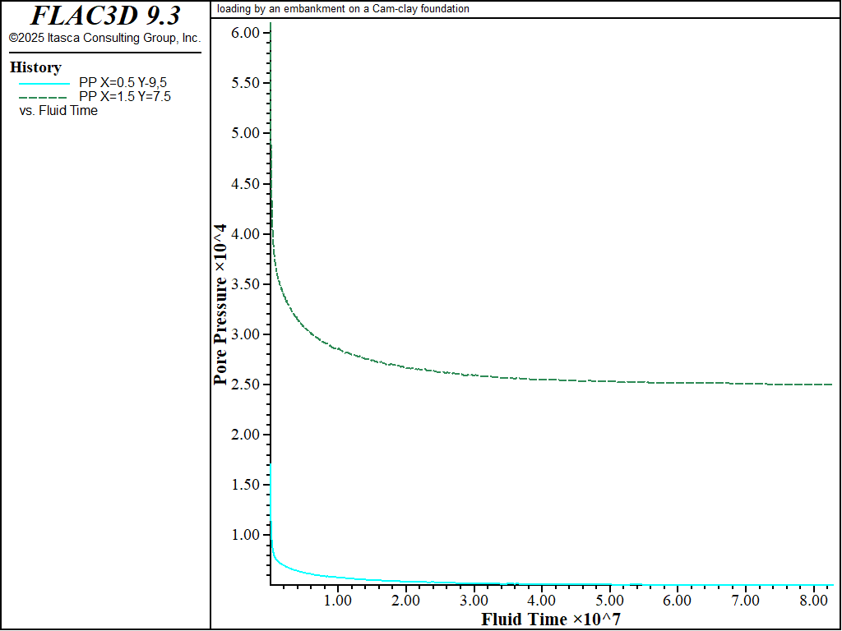The image size is (842, 631).
Task: Select the 'PP X=0.5 Y-9,5' legend entry
Action: pyautogui.click(x=130, y=82)
